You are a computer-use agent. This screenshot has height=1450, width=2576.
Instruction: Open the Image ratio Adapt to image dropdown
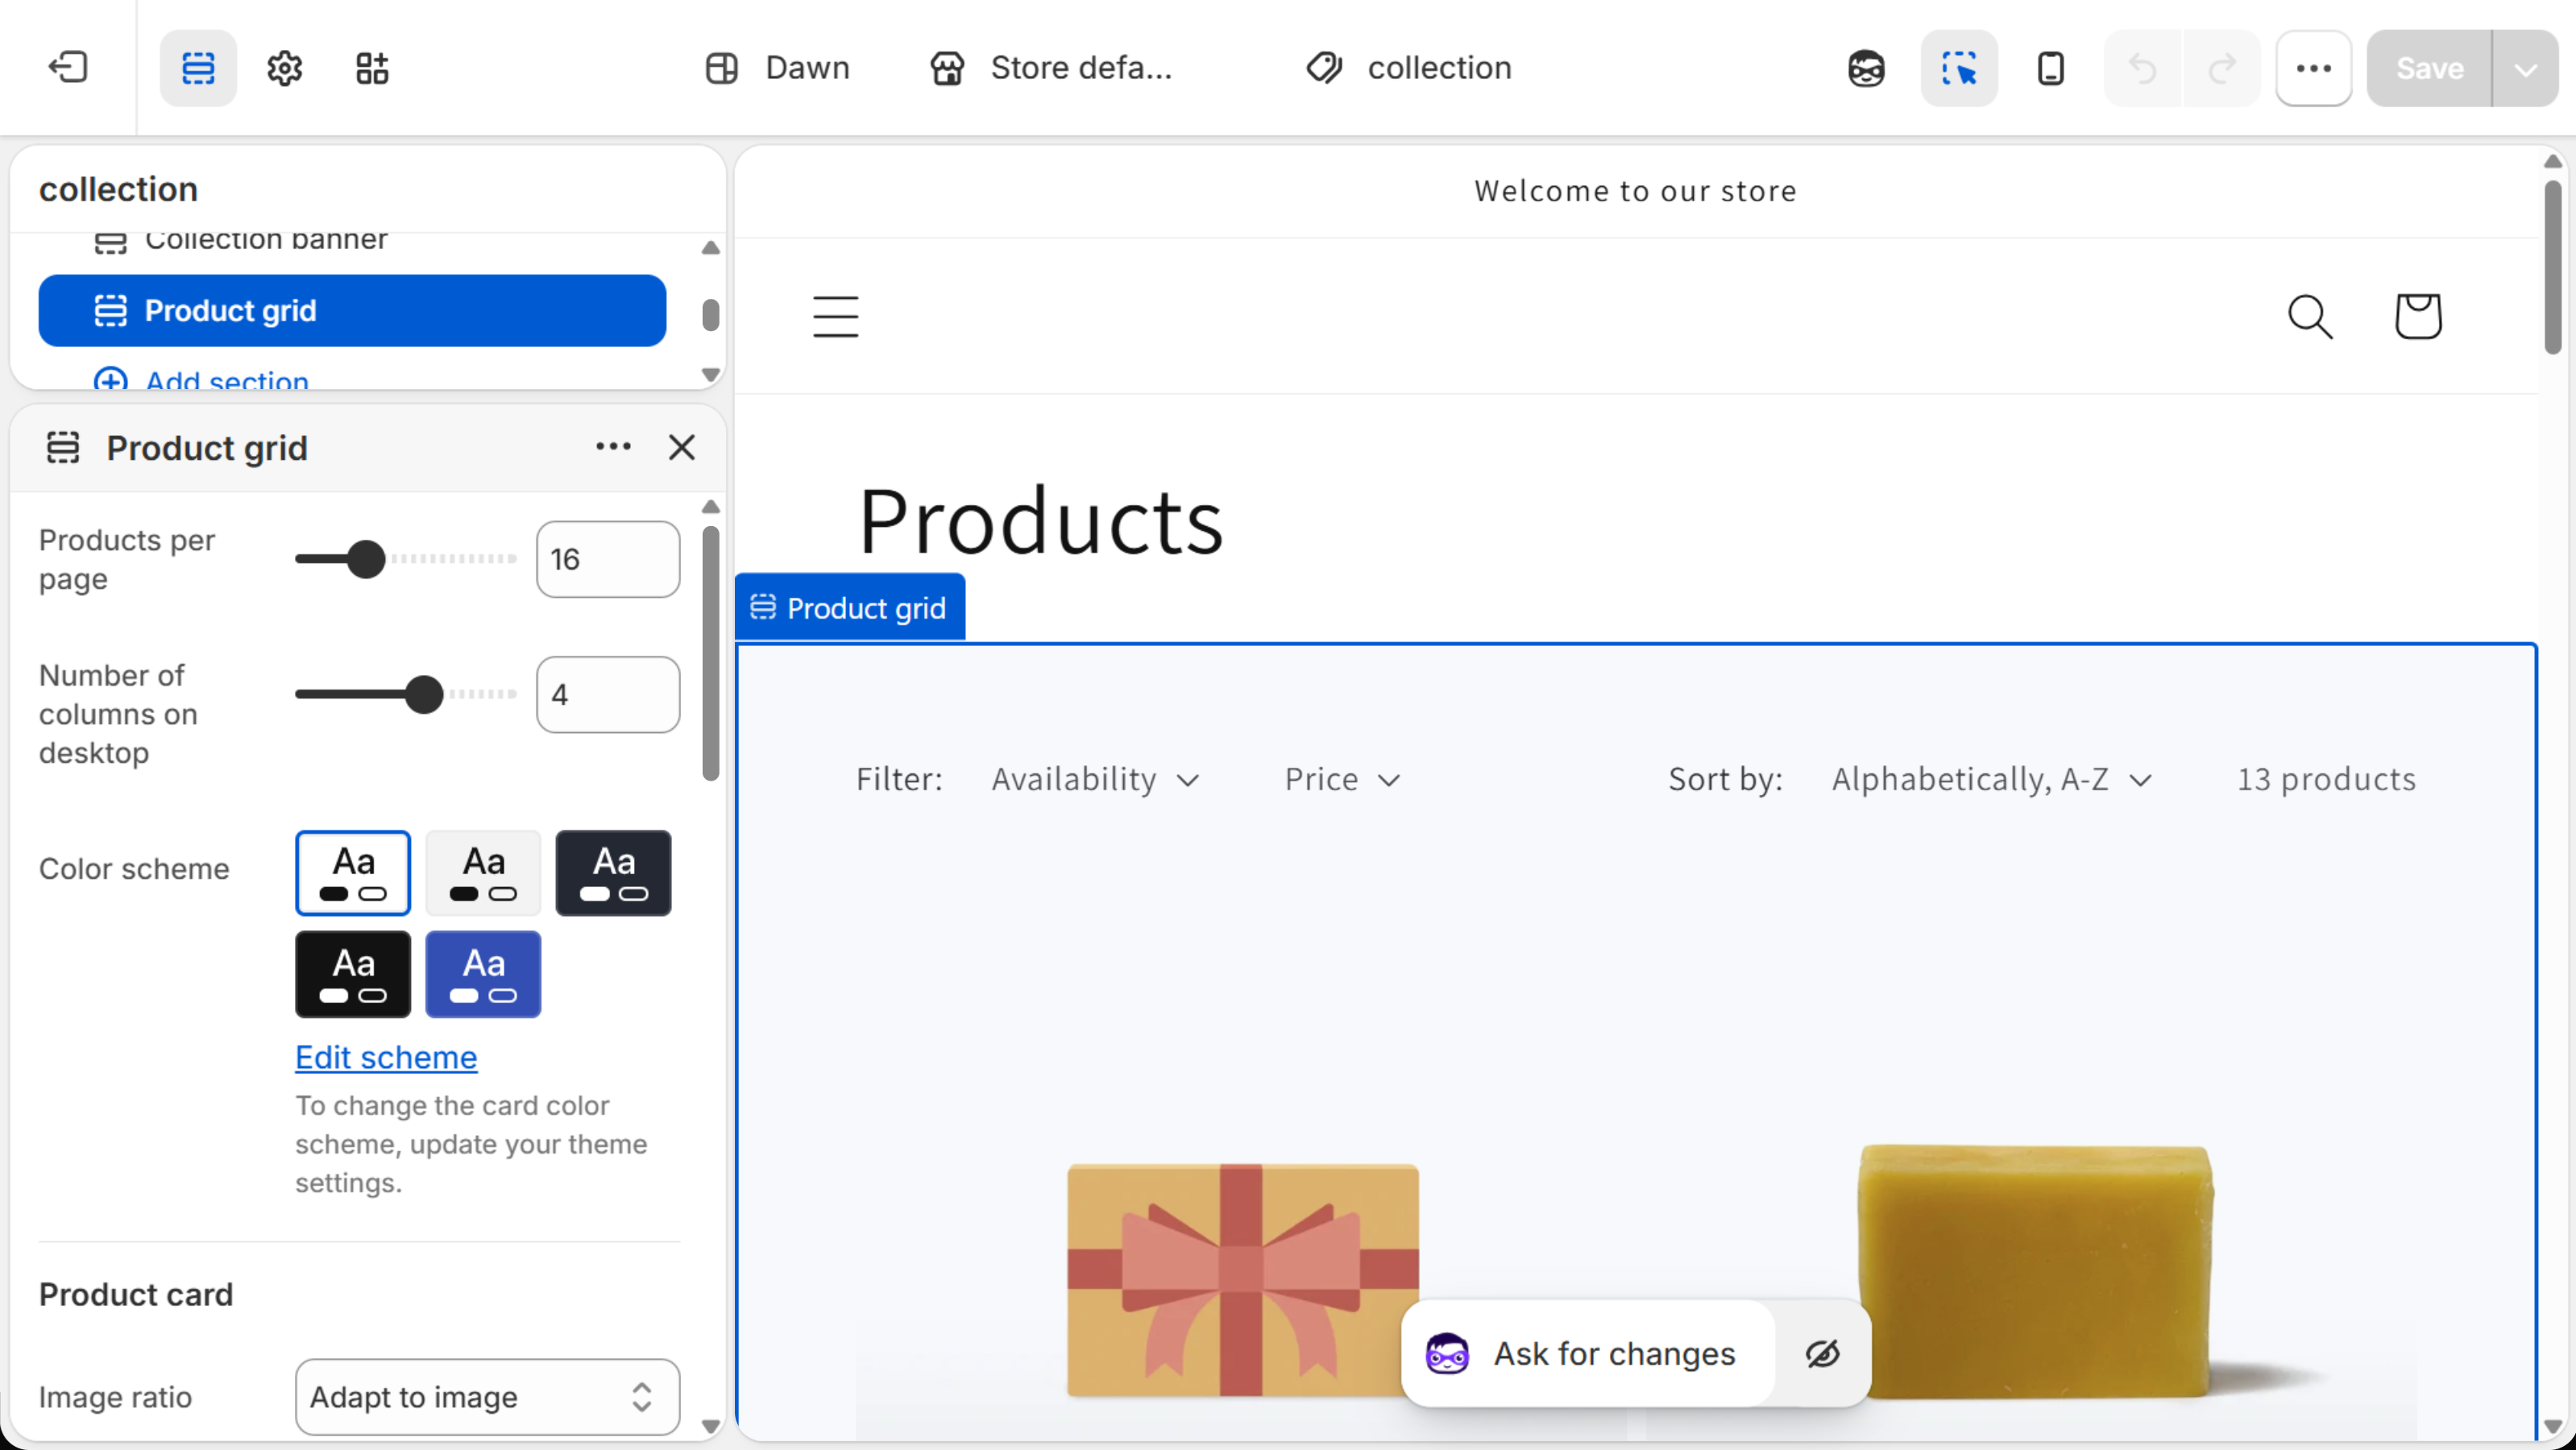tap(487, 1396)
